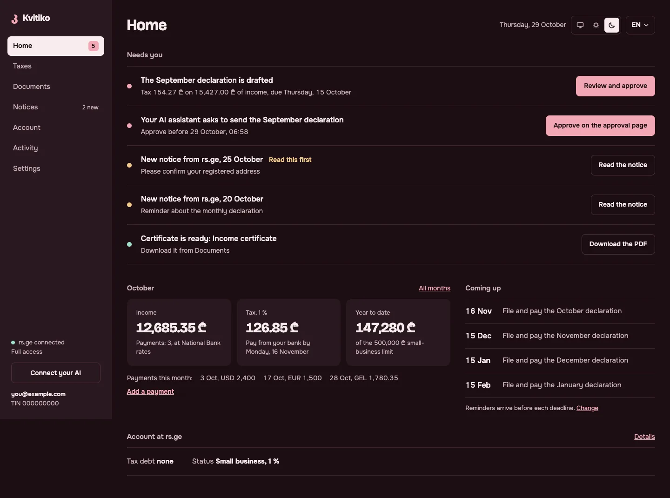Open the EN language dropdown
Image resolution: width=670 pixels, height=498 pixels.
(x=640, y=25)
